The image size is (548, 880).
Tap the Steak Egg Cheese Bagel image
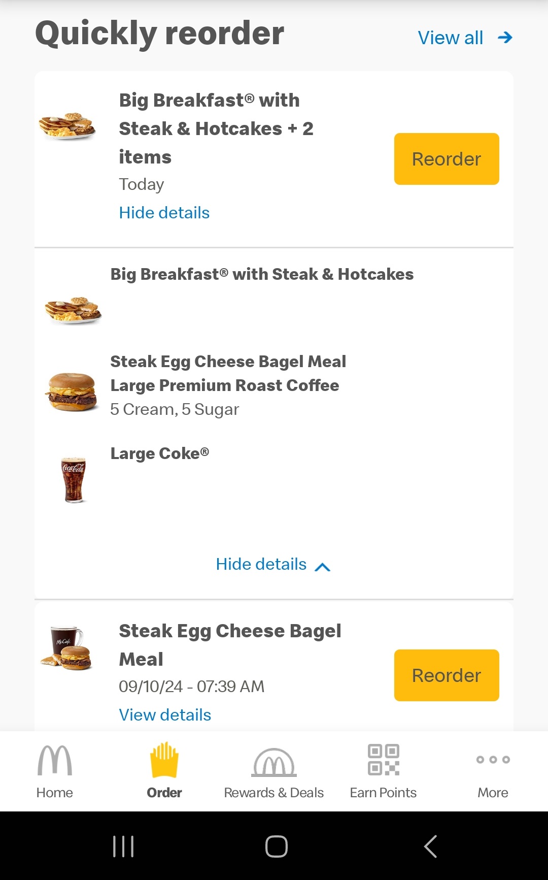coord(72,392)
